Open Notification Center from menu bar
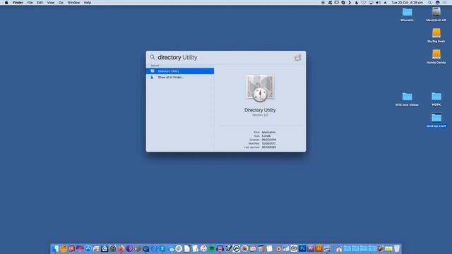452x254 pixels. 445,3
